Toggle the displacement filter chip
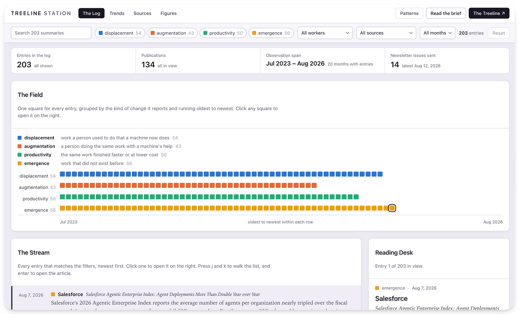This screenshot has height=314, width=519. coord(120,33)
